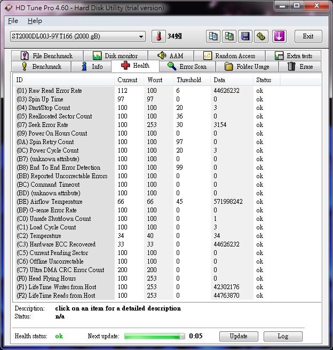Switch to the Info tab
This screenshot has width=333, height=350.
point(91,67)
